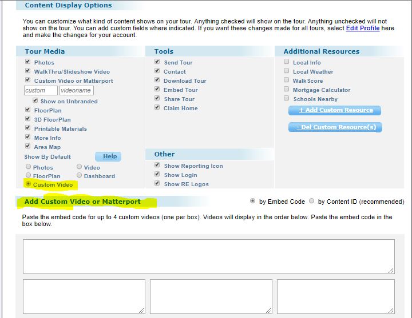The width and height of the screenshot is (412, 318).
Task: Uncheck the Photos checkbox in Tour Media
Action: 28,62
